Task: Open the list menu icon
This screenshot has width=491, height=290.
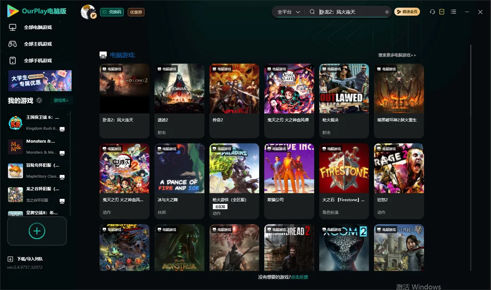Action: click(453, 12)
